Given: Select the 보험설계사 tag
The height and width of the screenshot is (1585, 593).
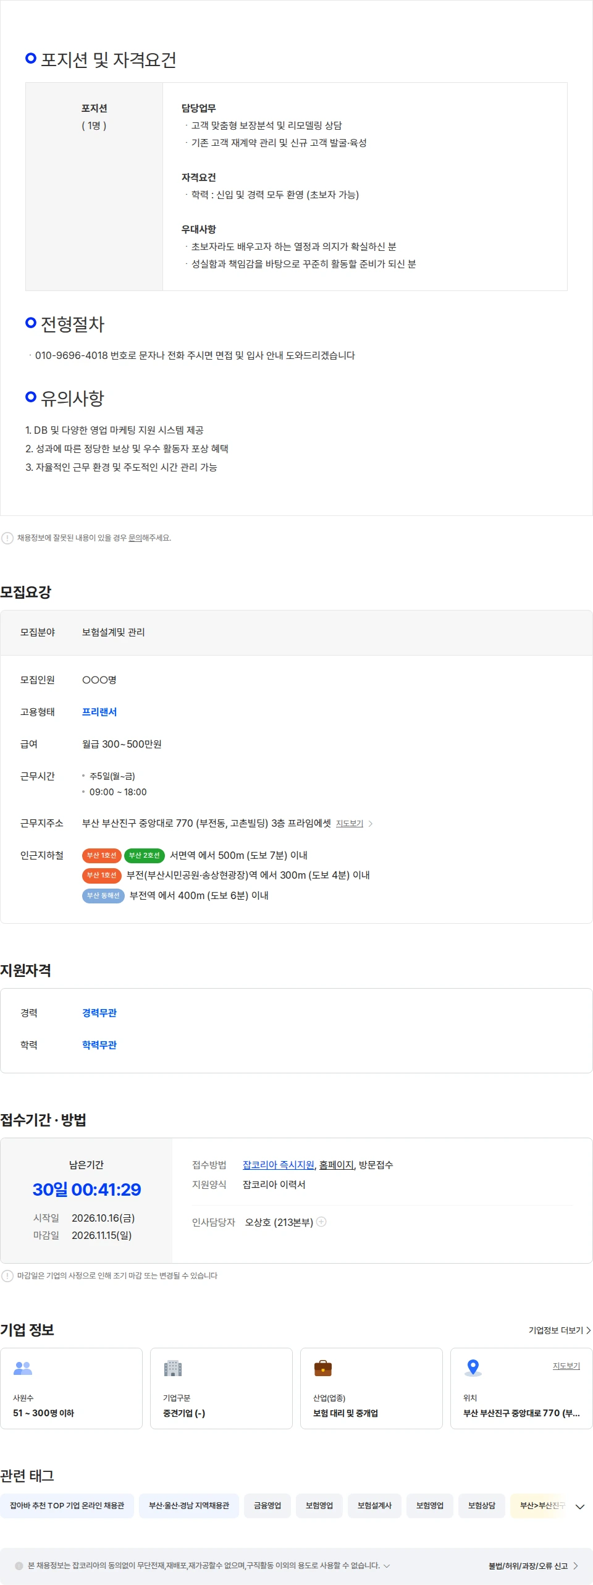Looking at the screenshot, I should (x=374, y=1506).
